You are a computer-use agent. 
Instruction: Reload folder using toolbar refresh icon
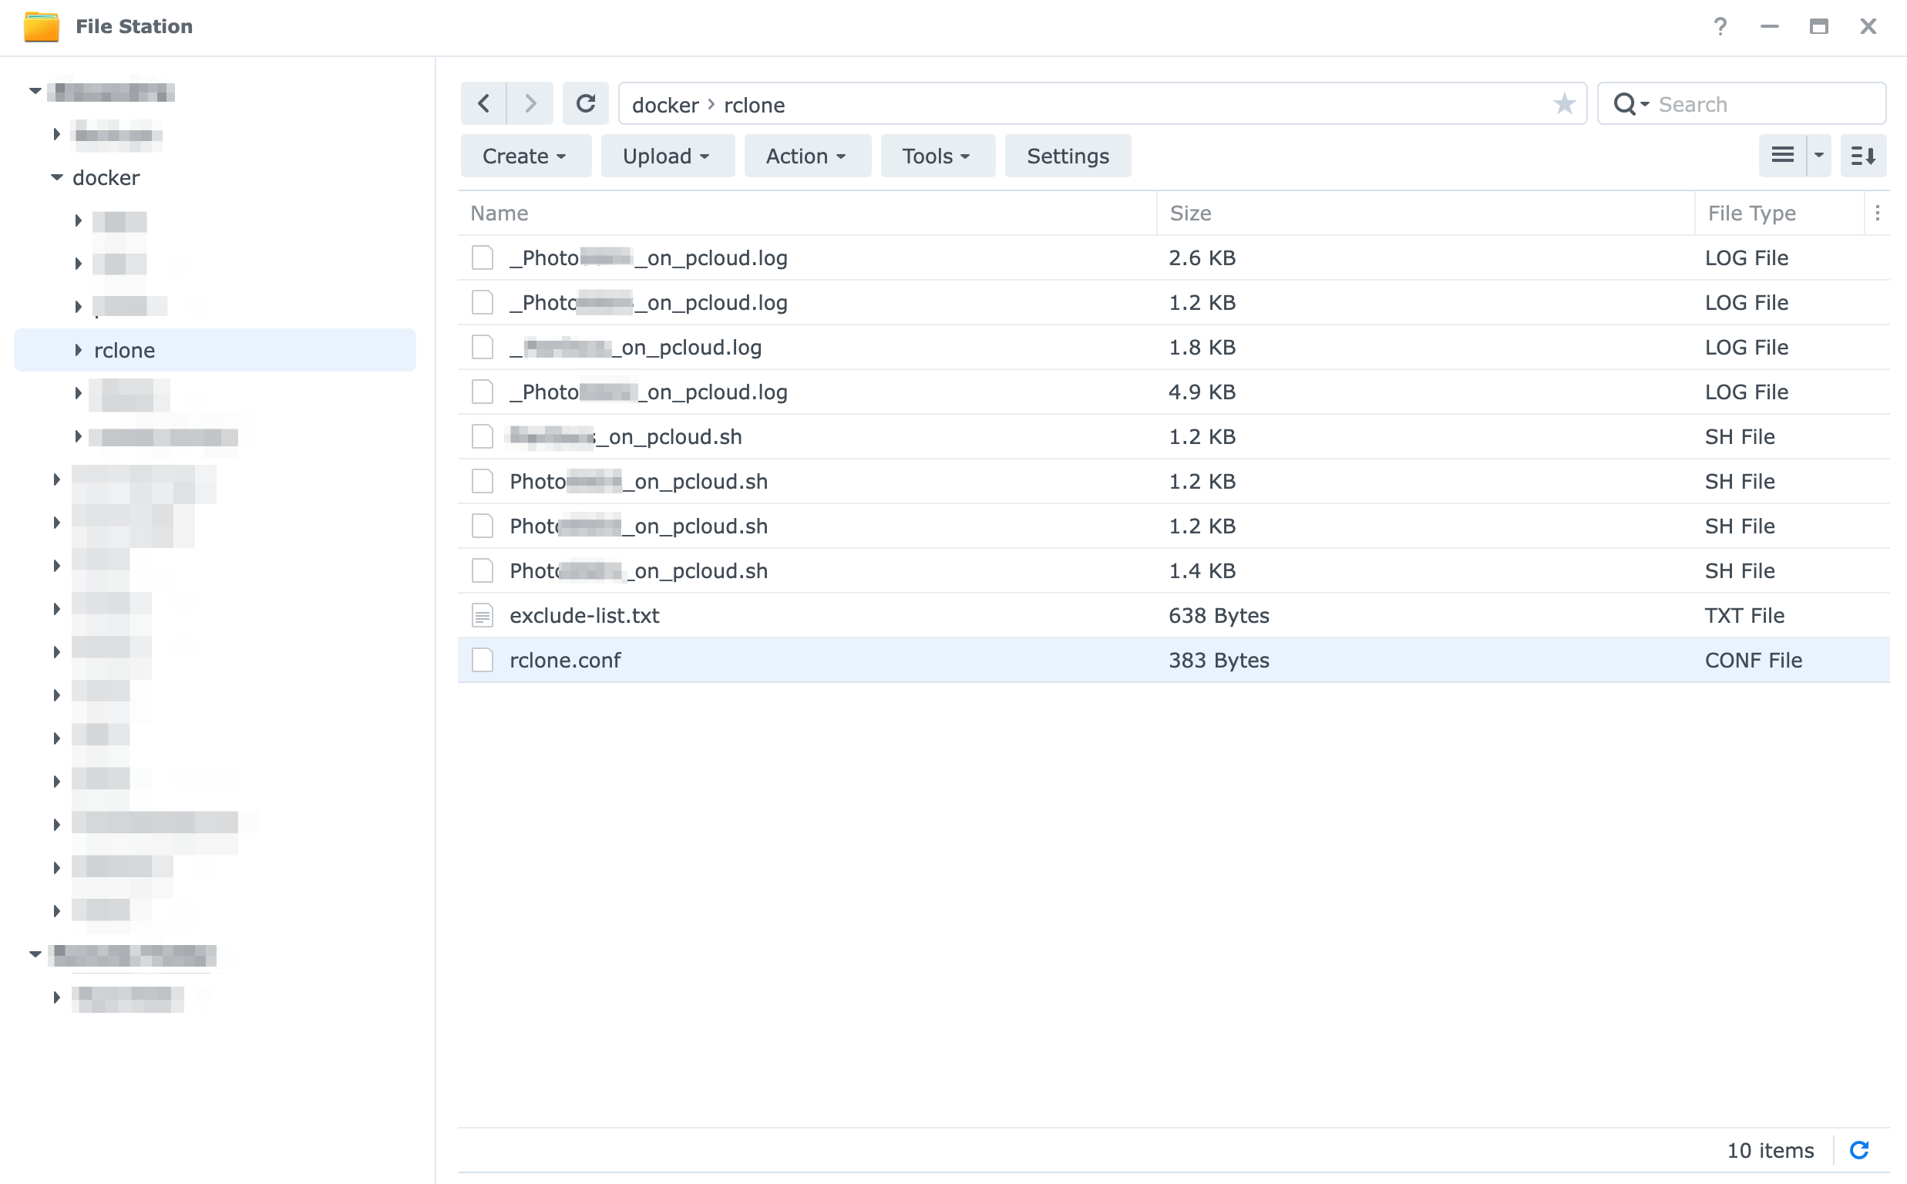[x=585, y=103]
